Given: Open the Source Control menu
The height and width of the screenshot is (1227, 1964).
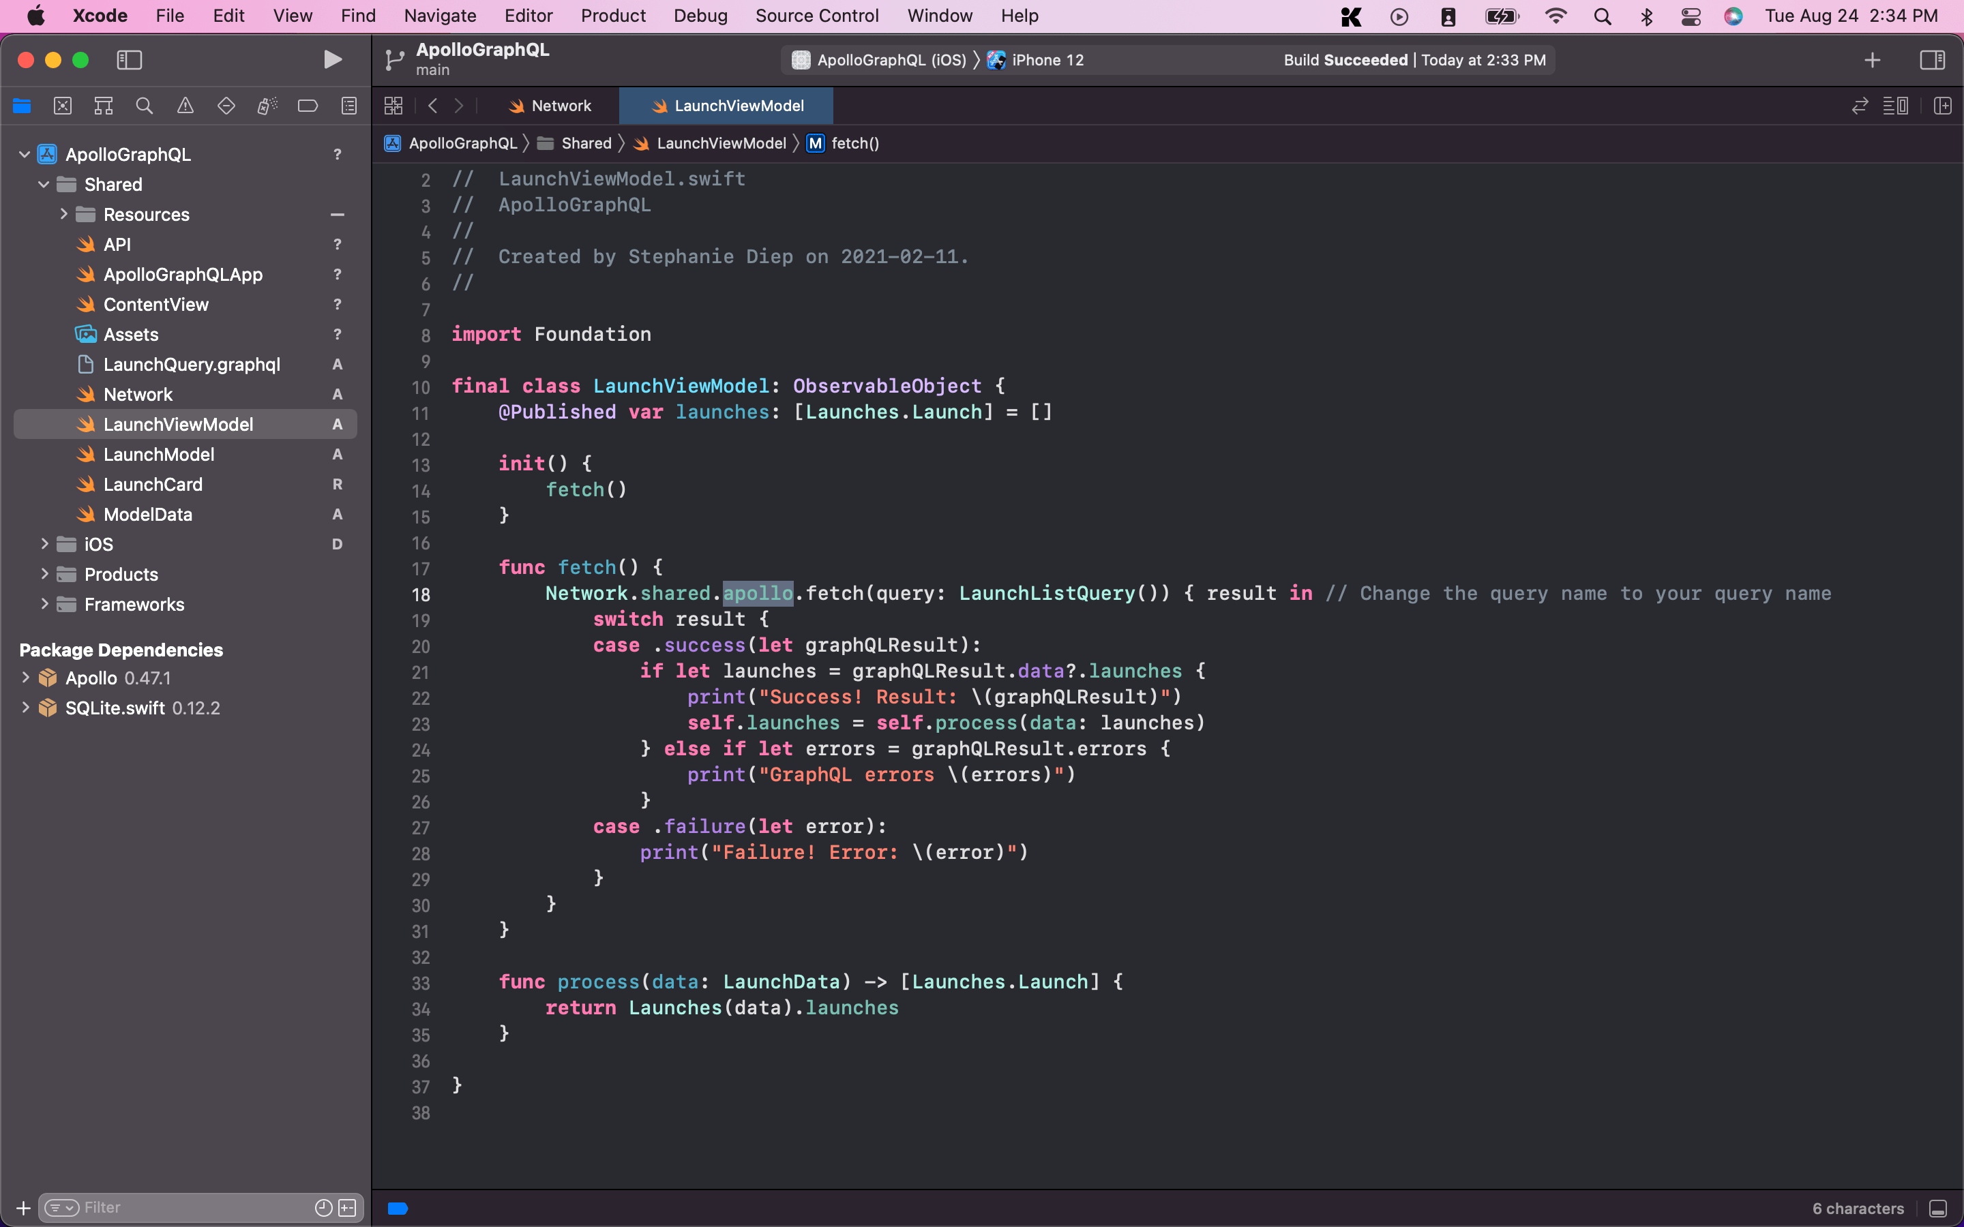Looking at the screenshot, I should click(817, 16).
